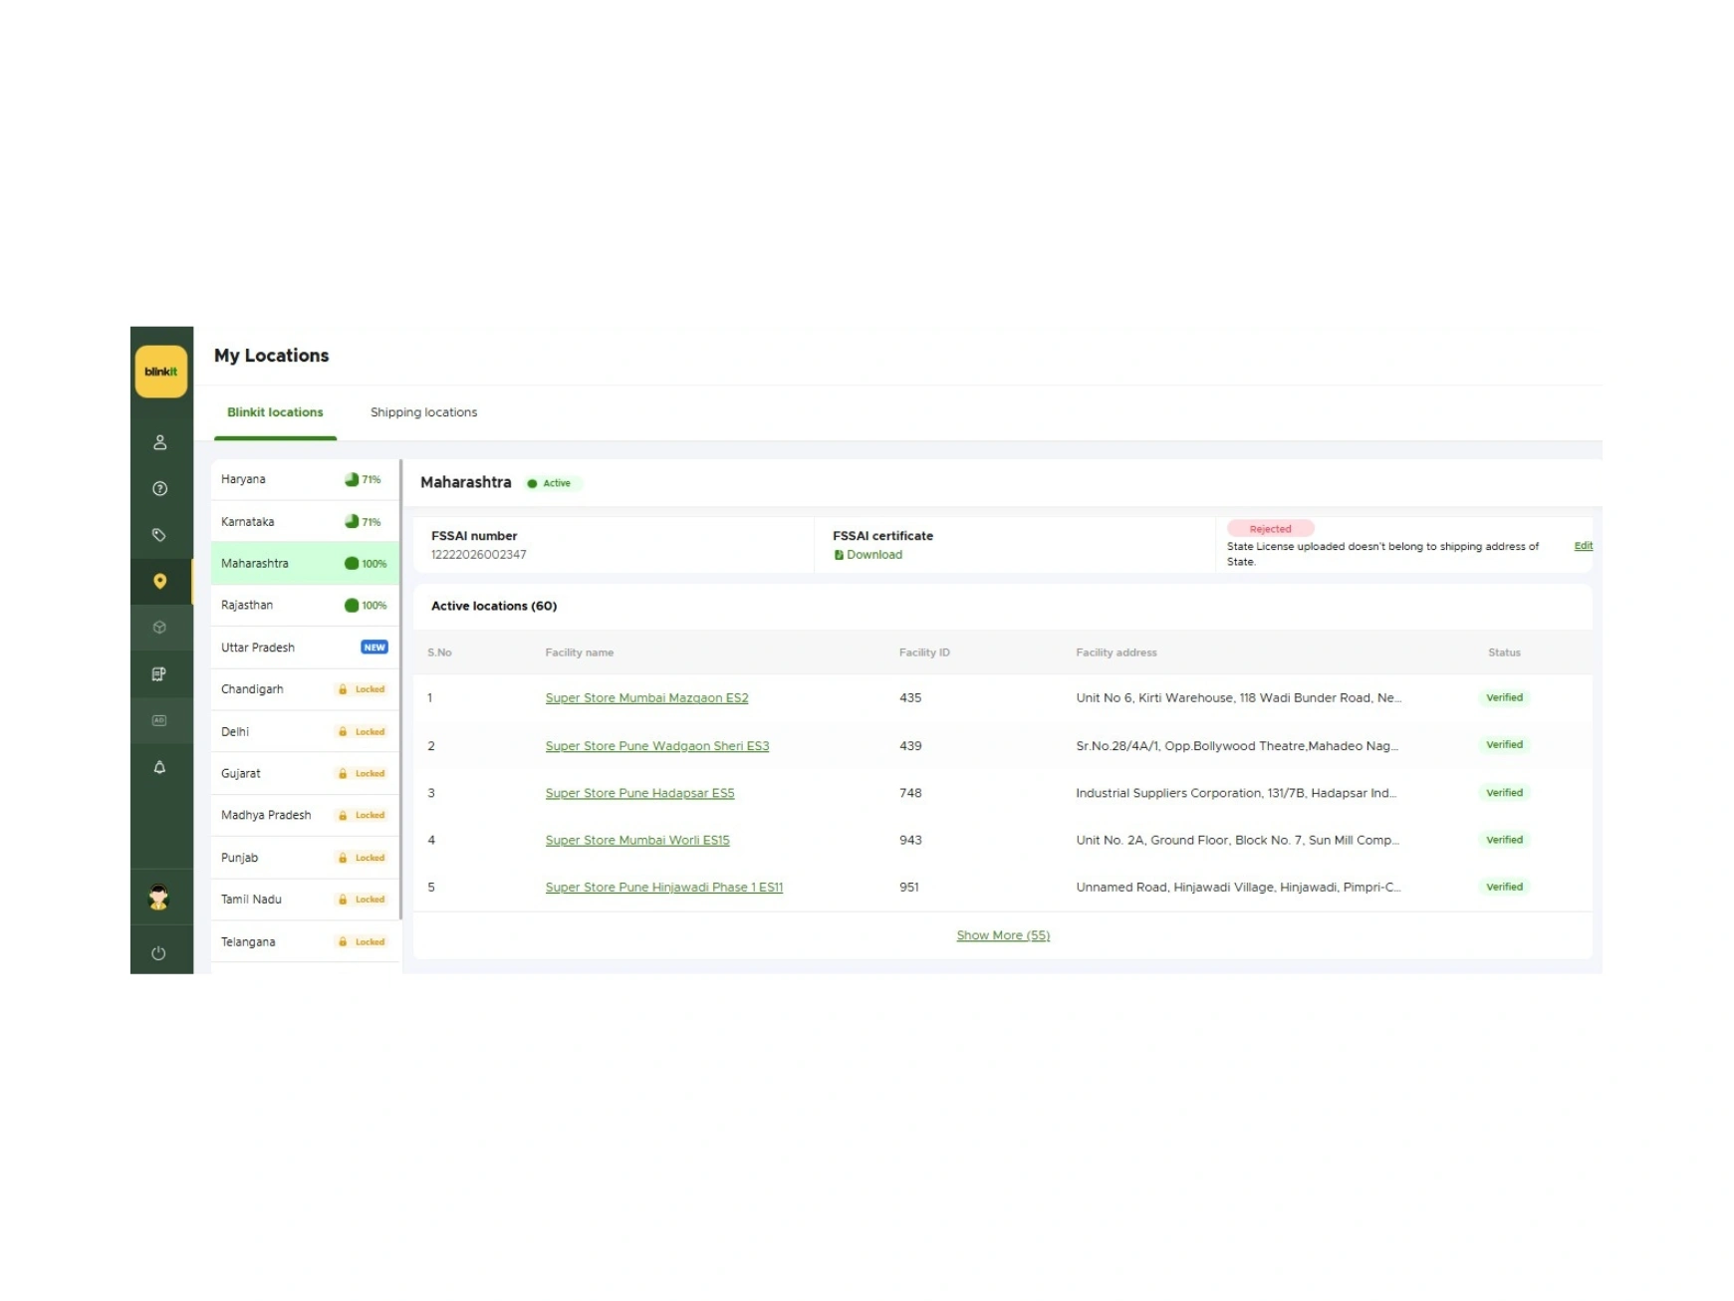The image size is (1734, 1301).
Task: Open the price tag icon in sidebar
Action: tap(159, 535)
